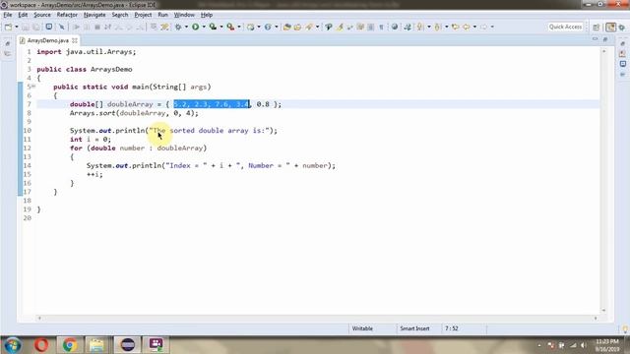This screenshot has width=630, height=354.
Task: Click the import java.util.Arrays line
Action: pyautogui.click(x=87, y=52)
